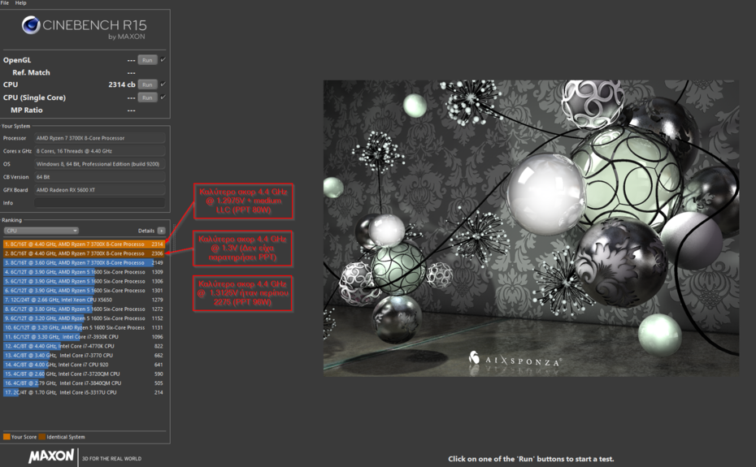
Task: Run the CPU benchmark
Action: click(147, 84)
